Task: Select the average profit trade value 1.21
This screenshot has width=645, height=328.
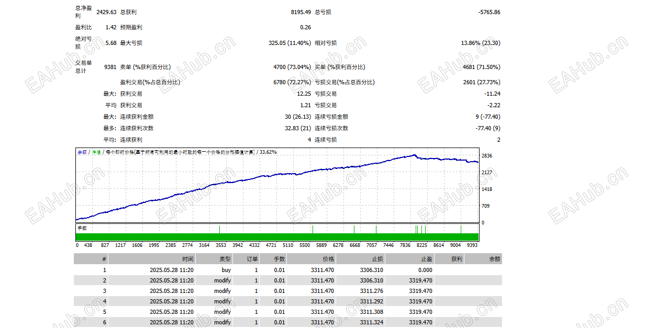Action: click(306, 105)
